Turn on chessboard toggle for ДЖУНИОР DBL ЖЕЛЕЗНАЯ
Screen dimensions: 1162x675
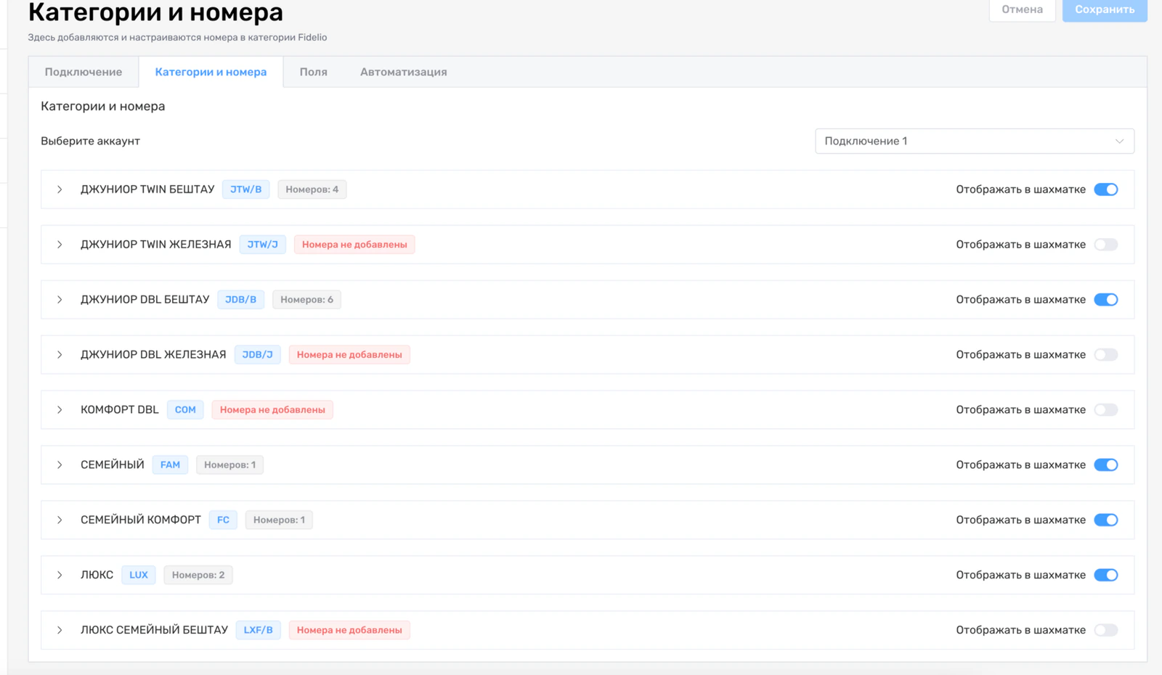tap(1106, 355)
